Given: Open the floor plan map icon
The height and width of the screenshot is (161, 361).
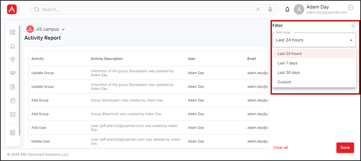Looking at the screenshot, I should pyautogui.click(x=13, y=114).
